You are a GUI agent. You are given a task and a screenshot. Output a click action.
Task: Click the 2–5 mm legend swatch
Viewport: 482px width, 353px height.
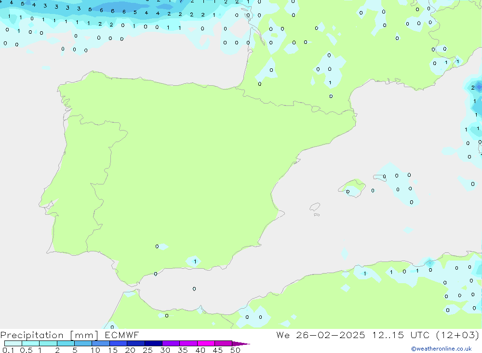pos(66,343)
